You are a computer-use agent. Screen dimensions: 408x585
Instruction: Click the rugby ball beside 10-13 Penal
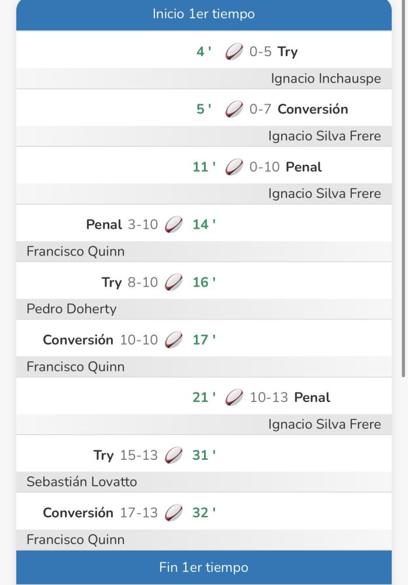[234, 398]
